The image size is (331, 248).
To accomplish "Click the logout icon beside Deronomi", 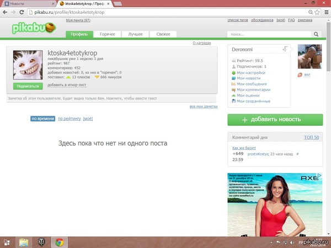I will pos(285,49).
